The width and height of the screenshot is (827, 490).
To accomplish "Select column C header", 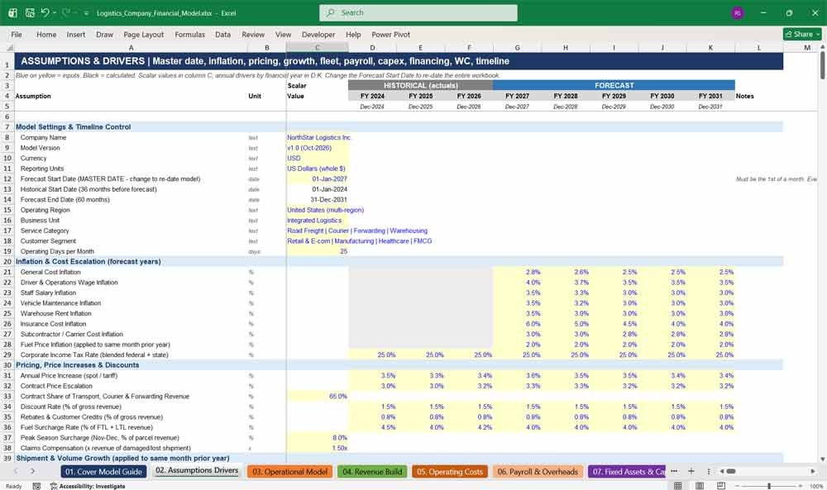I will coord(317,47).
